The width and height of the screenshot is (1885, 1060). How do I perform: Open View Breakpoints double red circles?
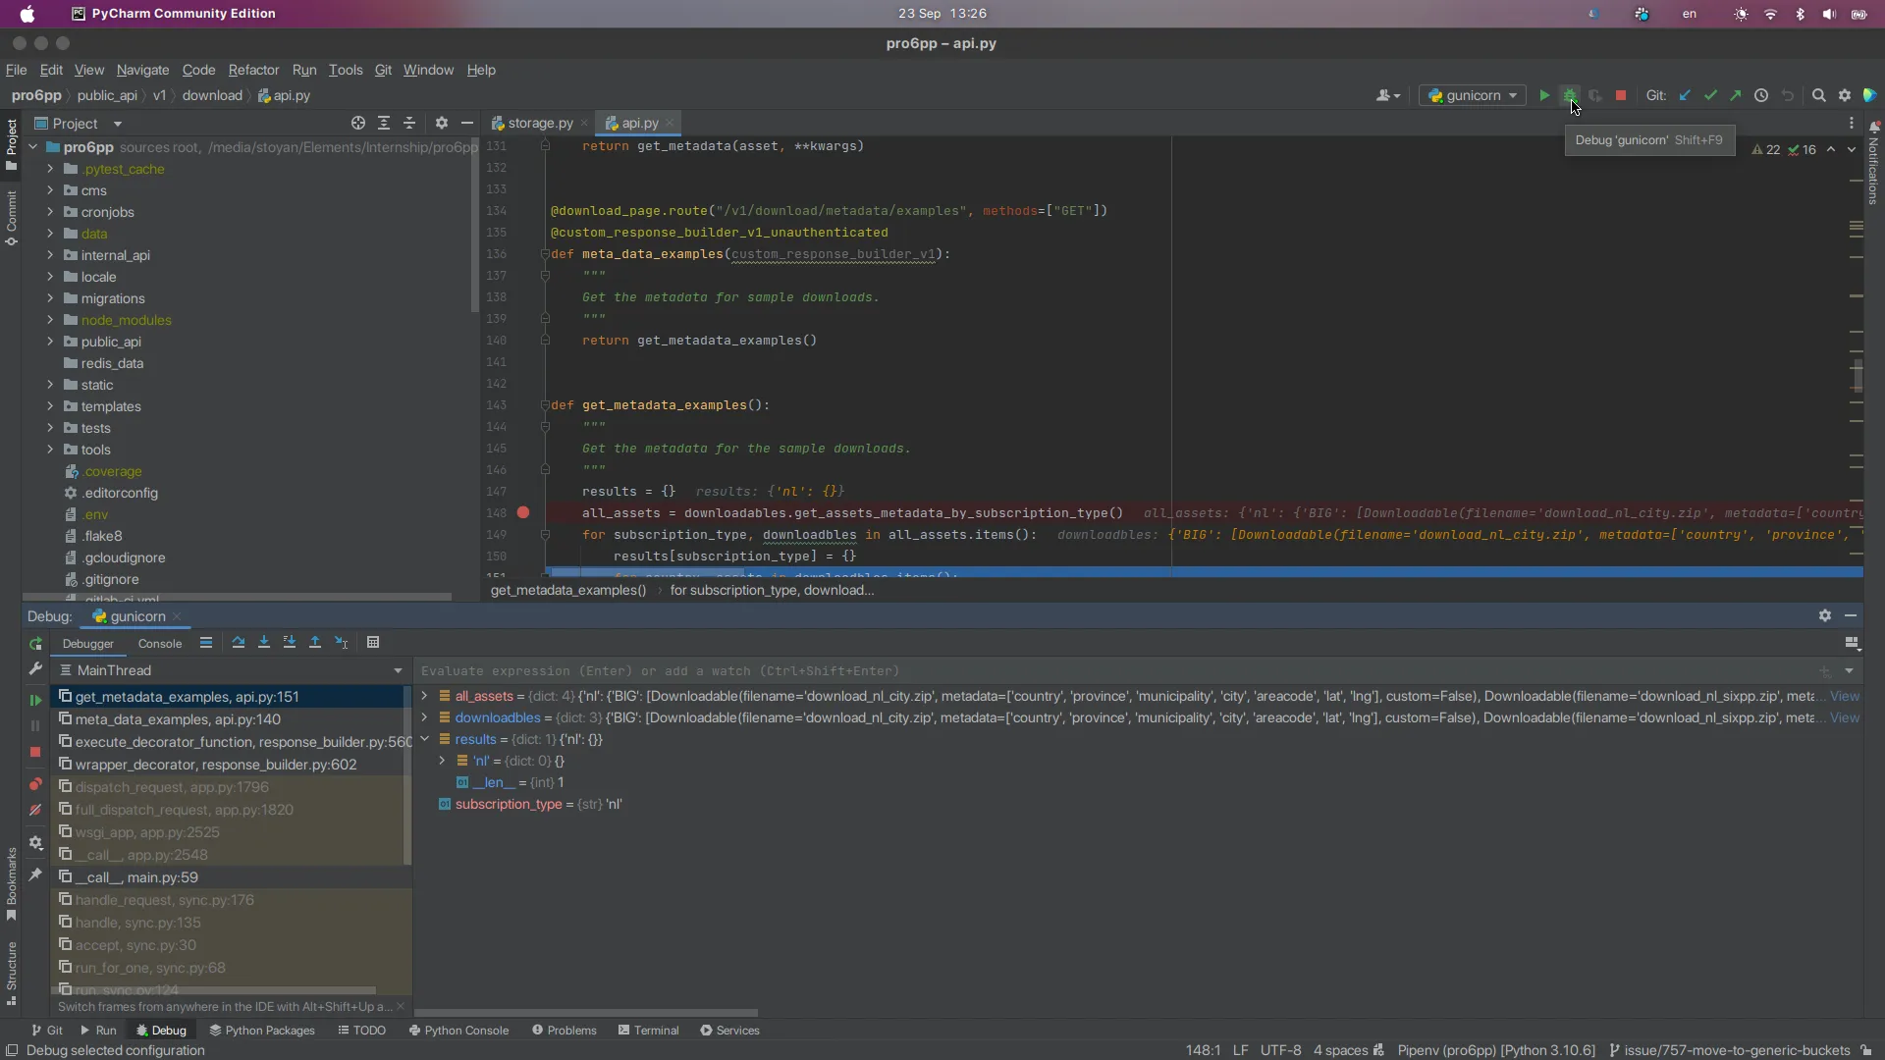coord(35,784)
